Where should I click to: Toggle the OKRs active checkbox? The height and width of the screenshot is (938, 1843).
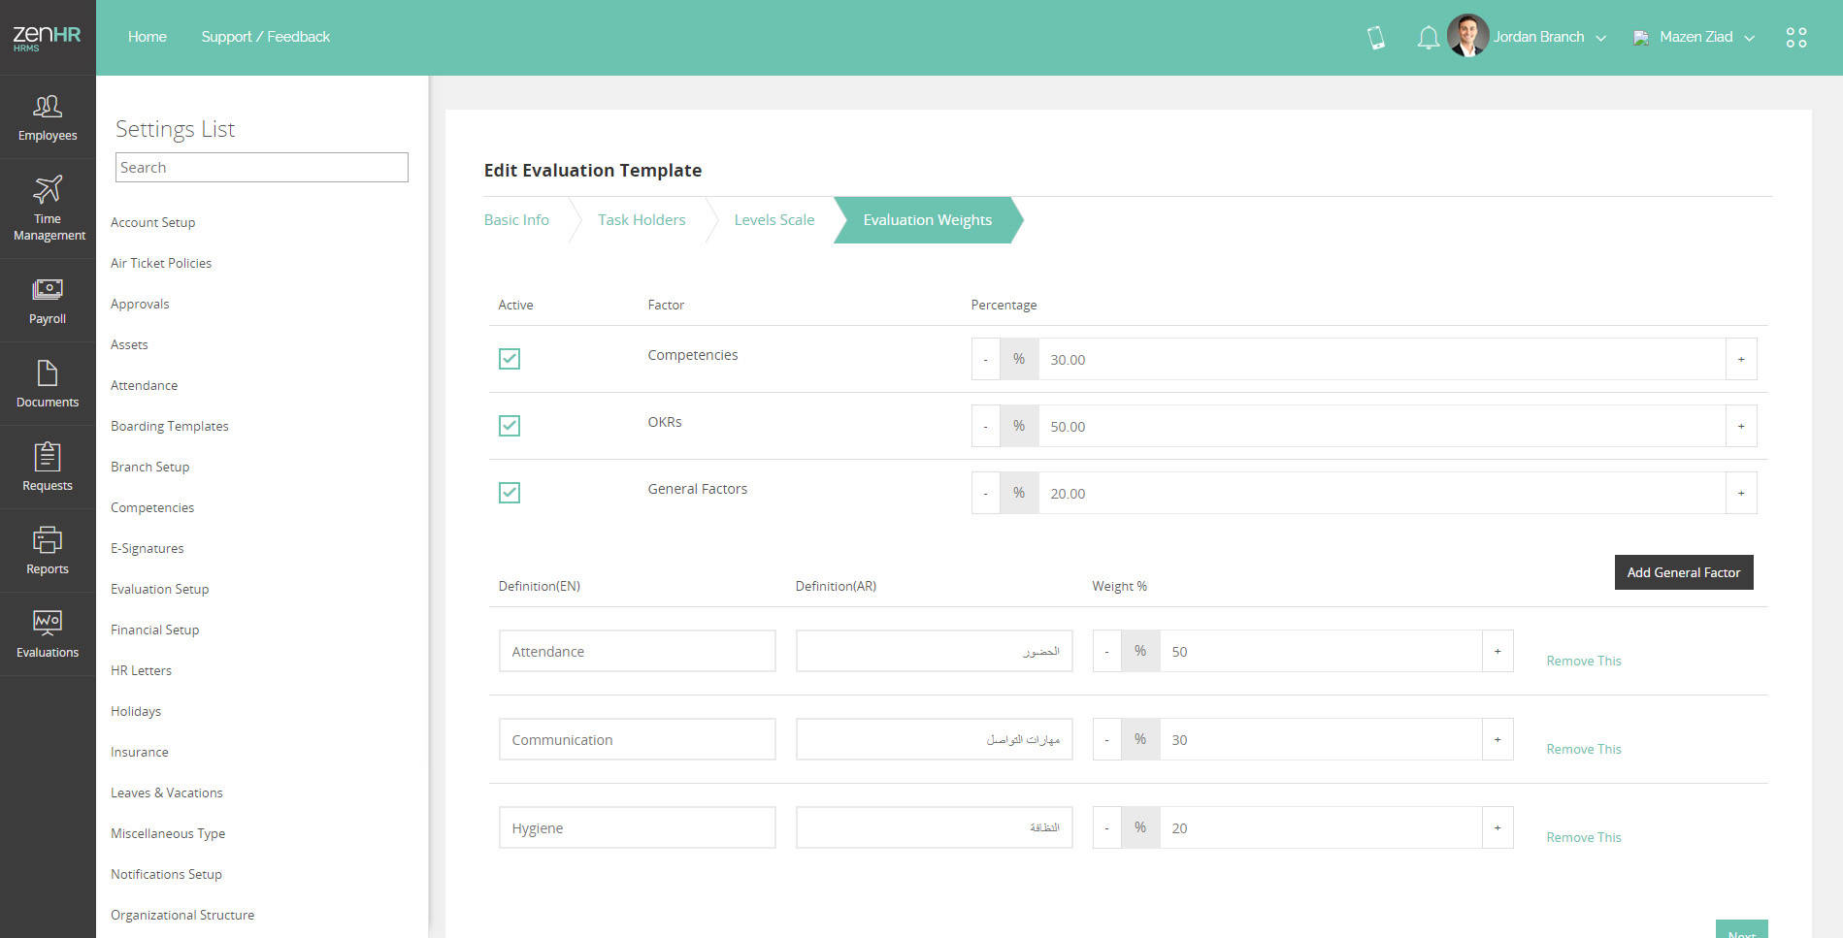tap(510, 426)
